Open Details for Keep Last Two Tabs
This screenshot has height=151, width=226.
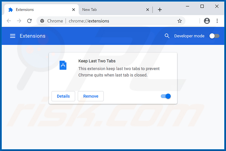click(63, 96)
